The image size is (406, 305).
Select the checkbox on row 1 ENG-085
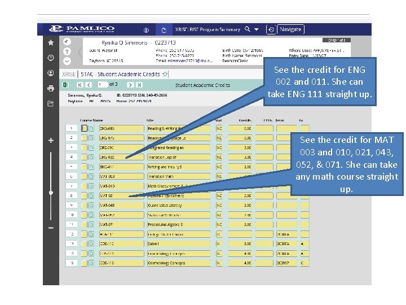pos(84,128)
